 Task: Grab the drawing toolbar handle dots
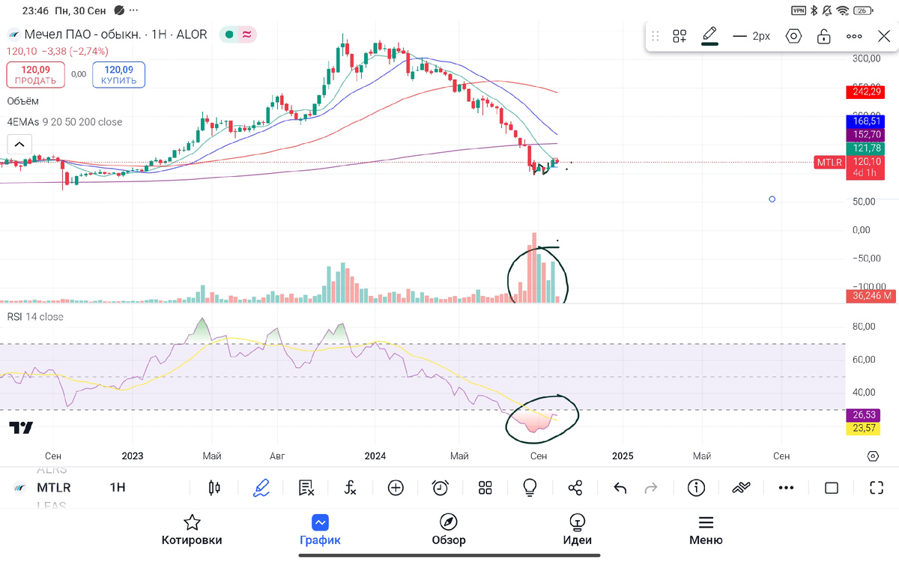656,36
